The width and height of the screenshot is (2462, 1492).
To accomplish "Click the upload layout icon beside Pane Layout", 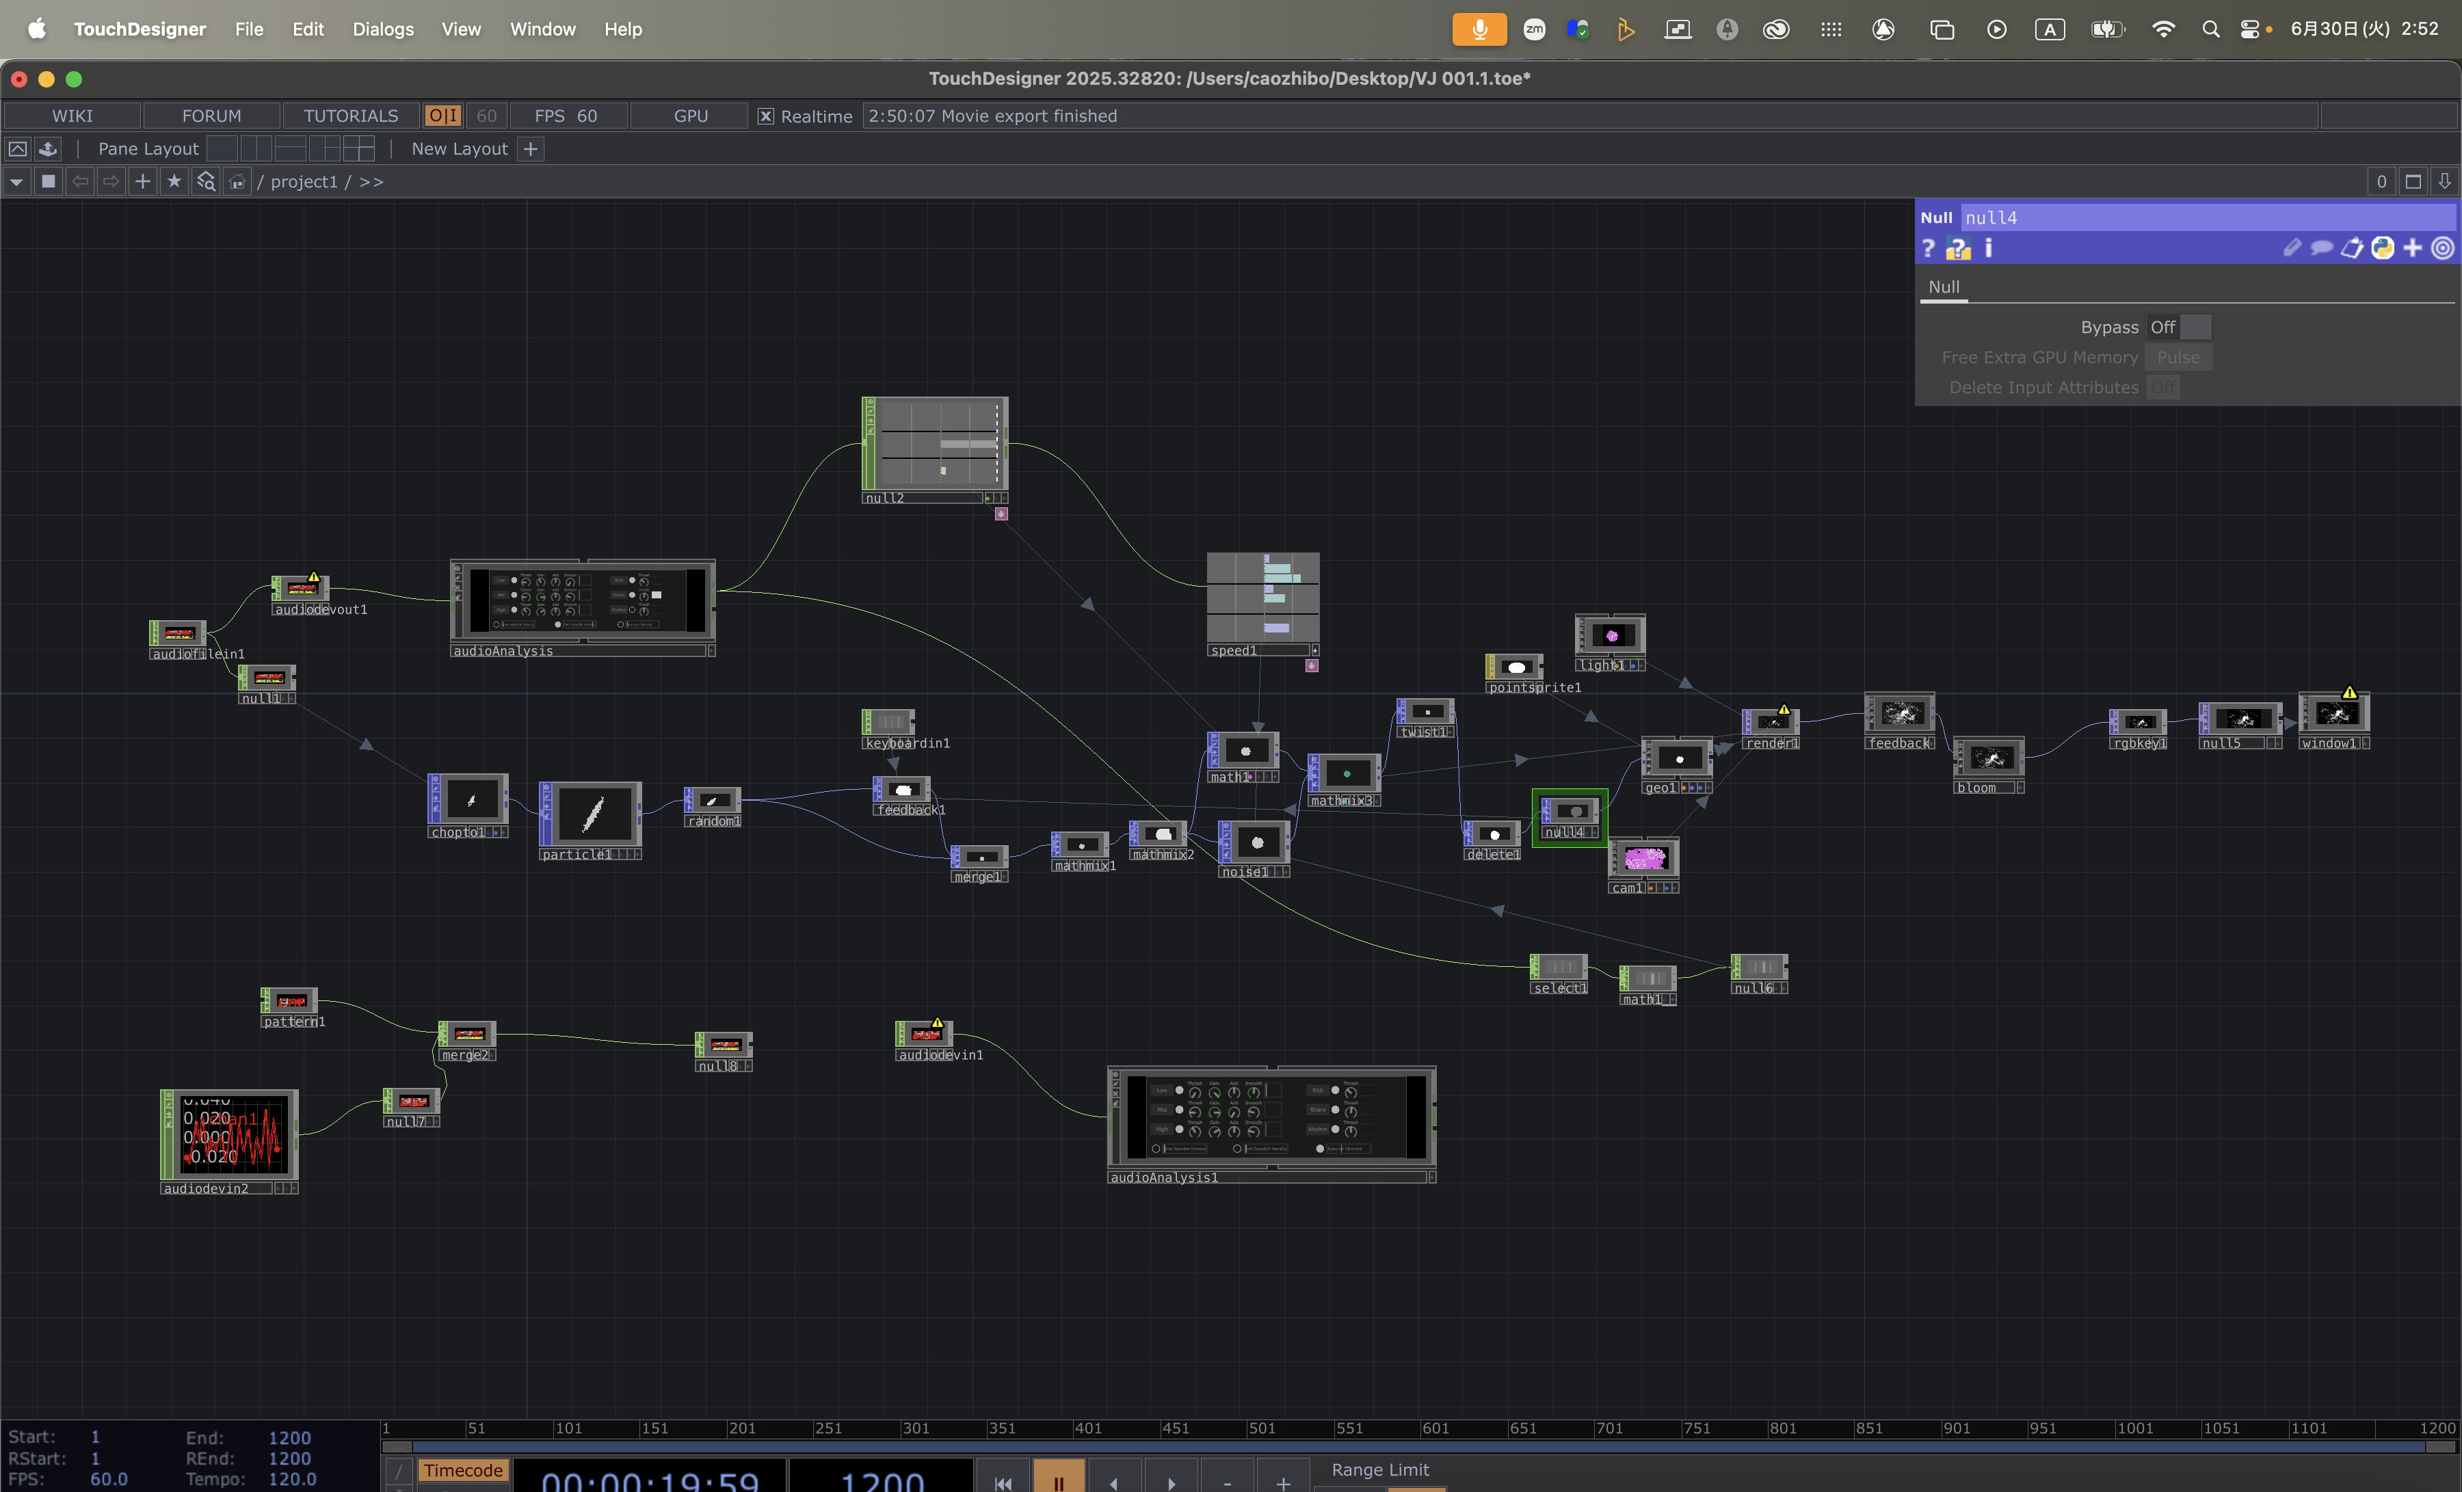I will [x=48, y=149].
